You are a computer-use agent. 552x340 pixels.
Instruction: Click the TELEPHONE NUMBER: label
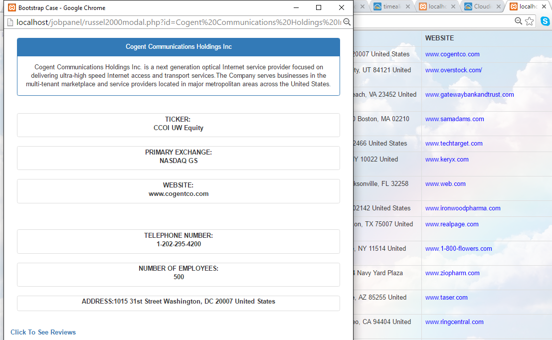click(179, 235)
